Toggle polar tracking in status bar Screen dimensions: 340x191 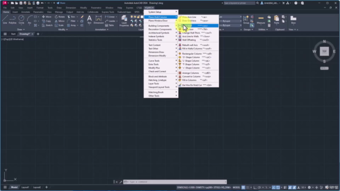[259, 187]
